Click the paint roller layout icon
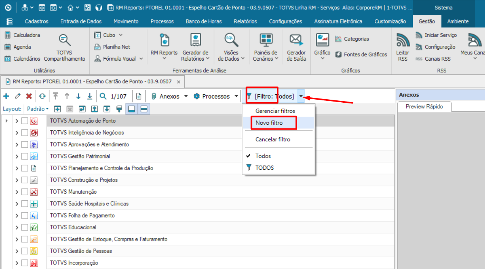 point(119,109)
